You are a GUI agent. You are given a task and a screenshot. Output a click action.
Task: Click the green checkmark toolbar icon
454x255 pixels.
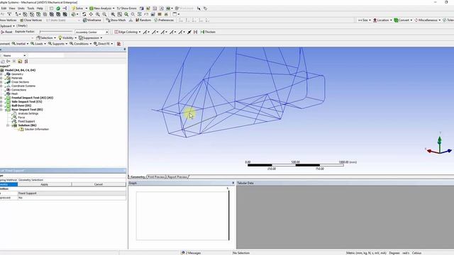pyautogui.click(x=58, y=8)
